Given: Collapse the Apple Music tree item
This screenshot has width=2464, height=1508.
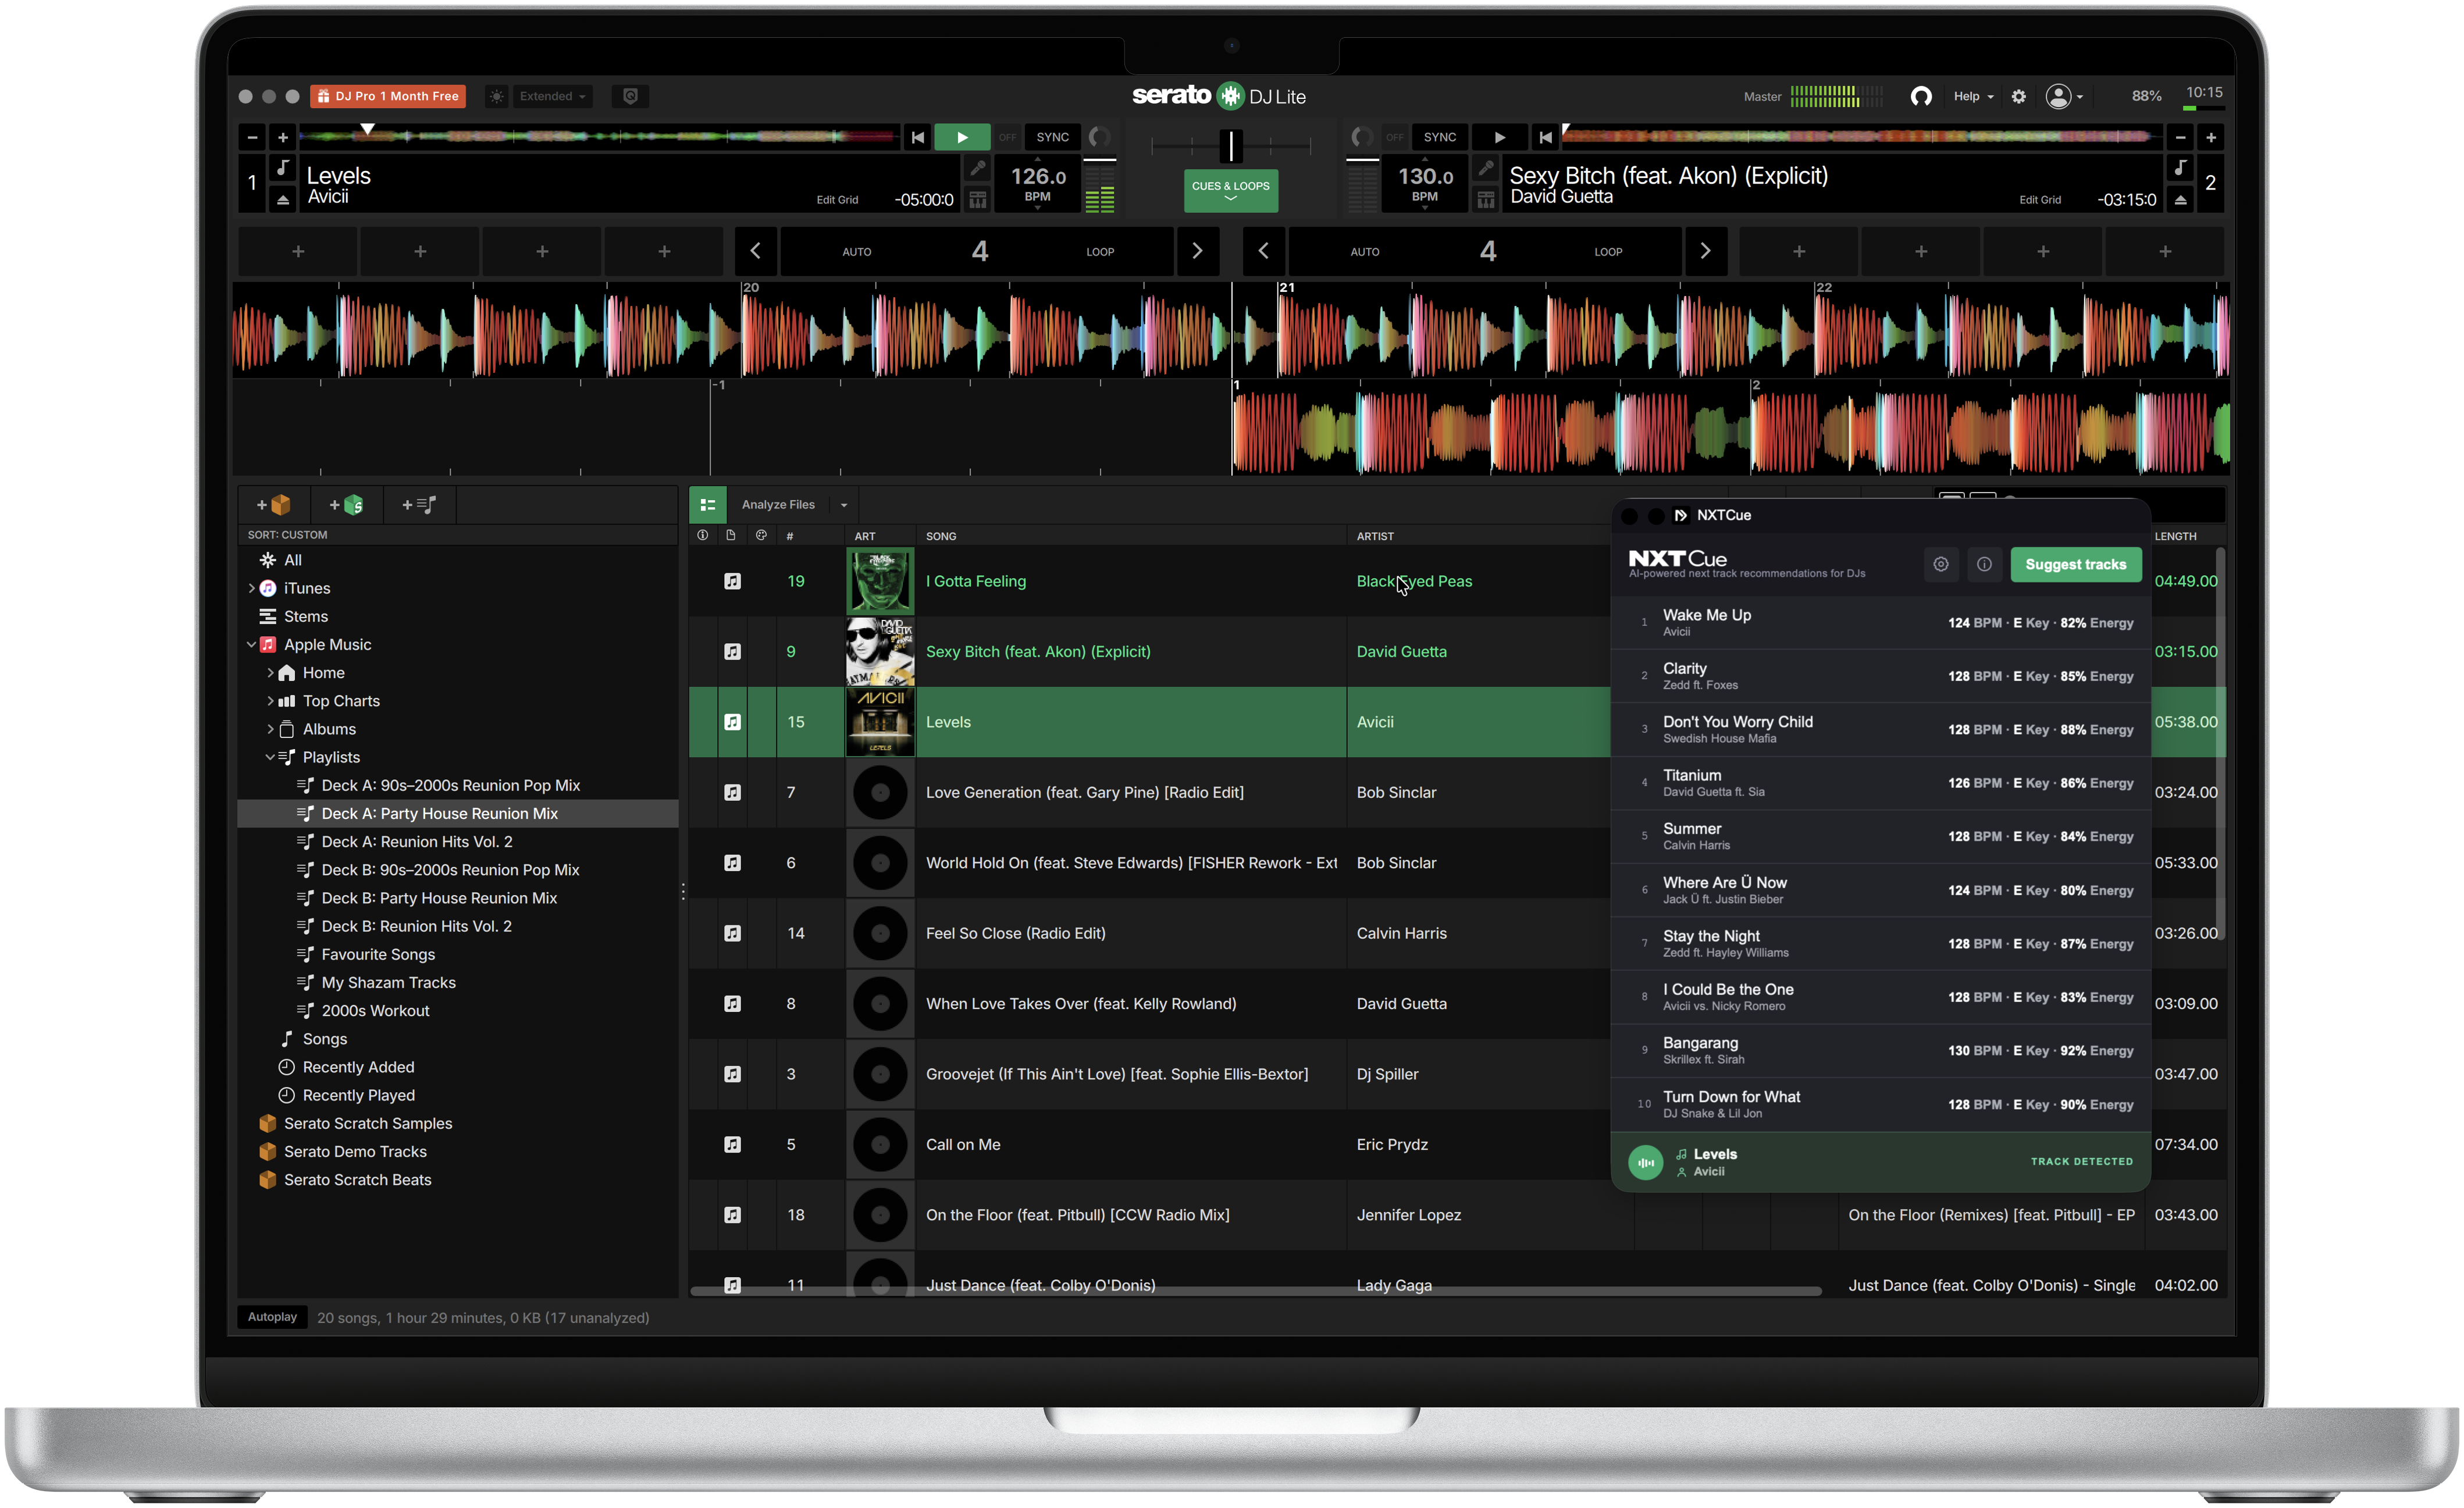Looking at the screenshot, I should pos(251,644).
